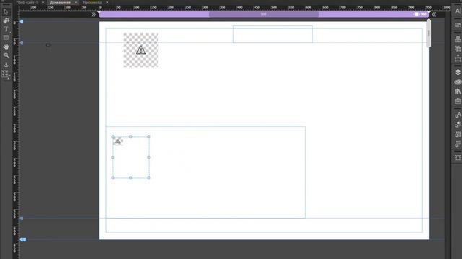Image resolution: width=462 pixels, height=259 pixels.
Task: Close the Веб-сайт-1 tab
Action: [43, 2]
